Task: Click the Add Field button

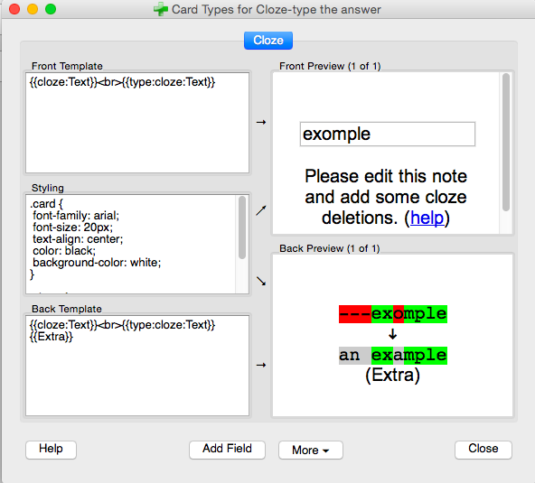Action: 227,450
